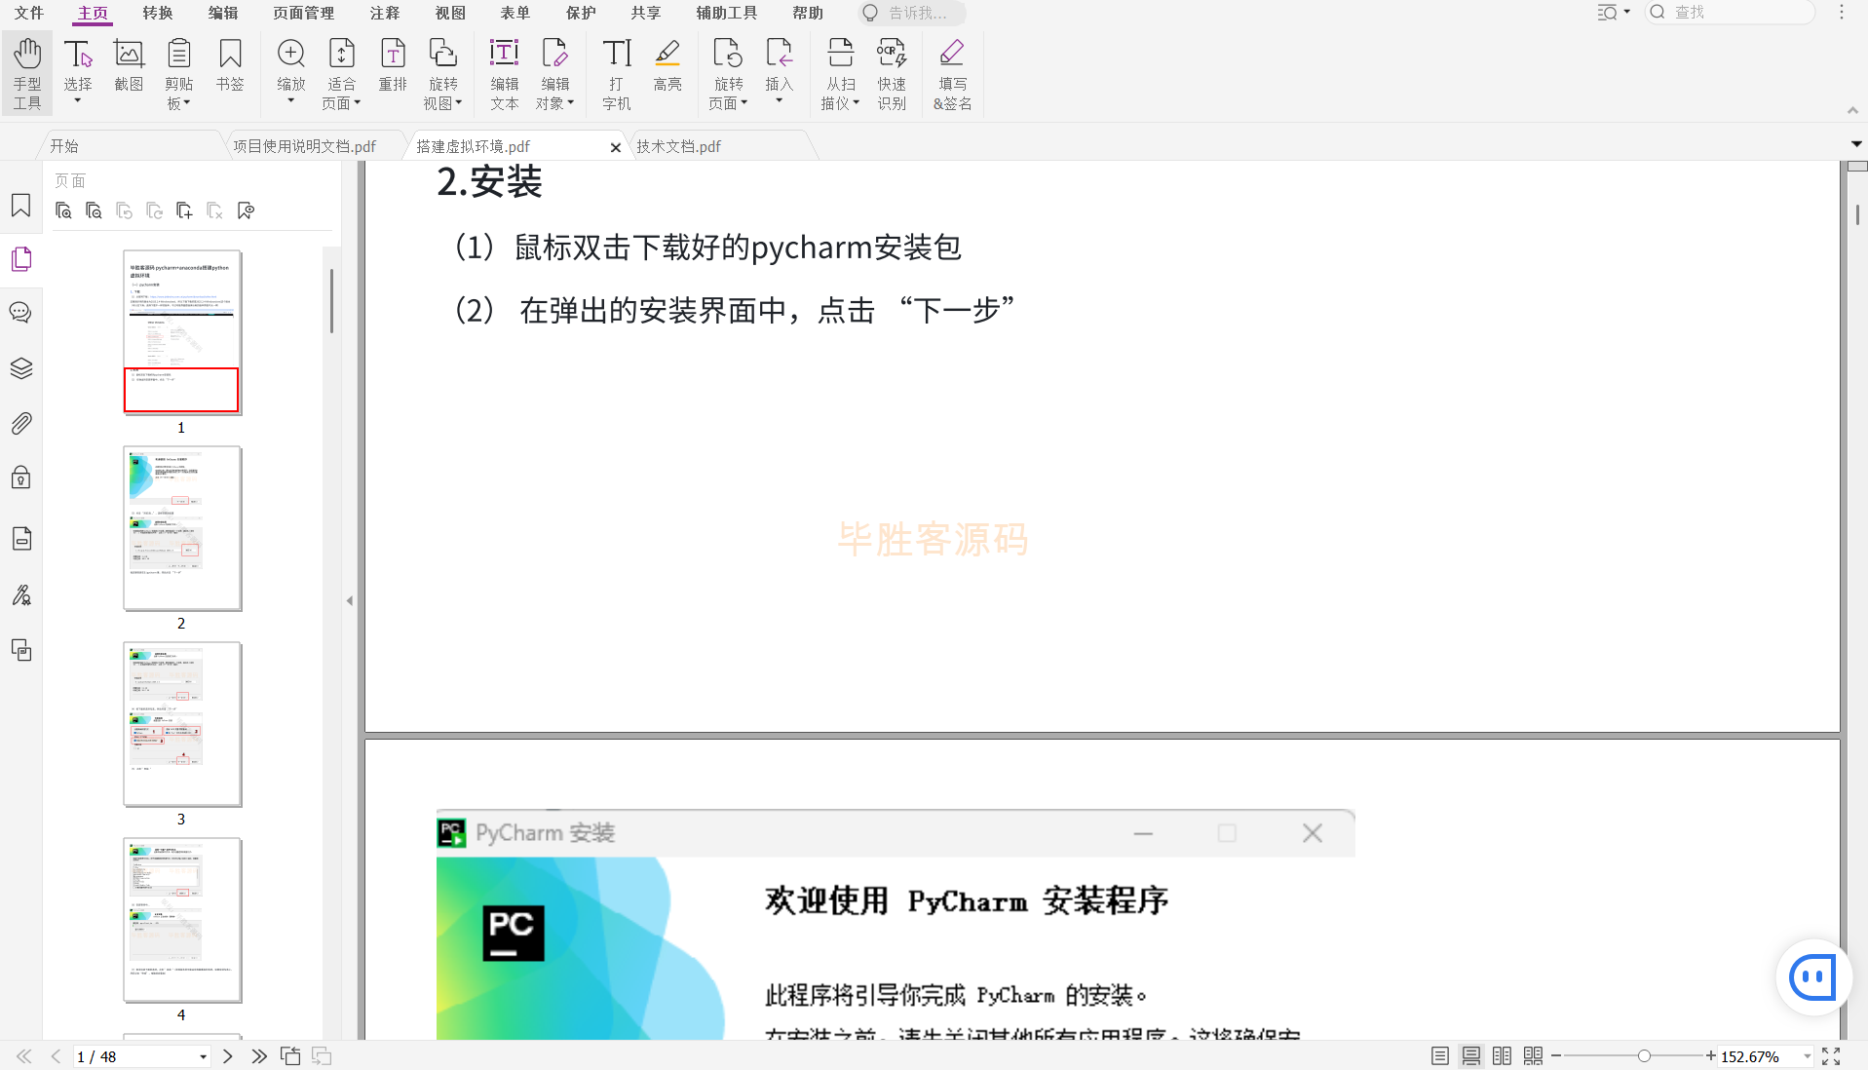
Task: Click Rotate View (旋转视图)
Action: 443,73
